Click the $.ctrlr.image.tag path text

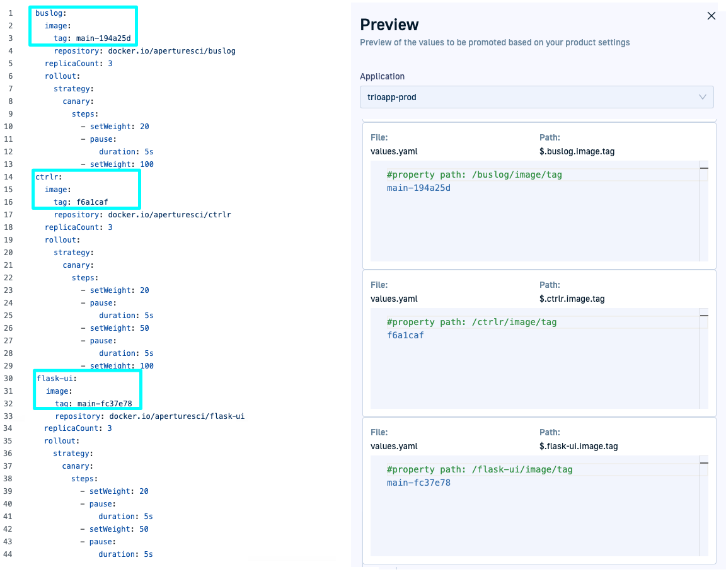point(572,299)
